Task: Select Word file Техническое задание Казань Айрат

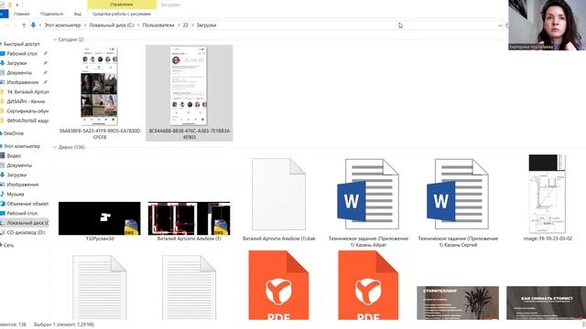Action: pyautogui.click(x=368, y=195)
